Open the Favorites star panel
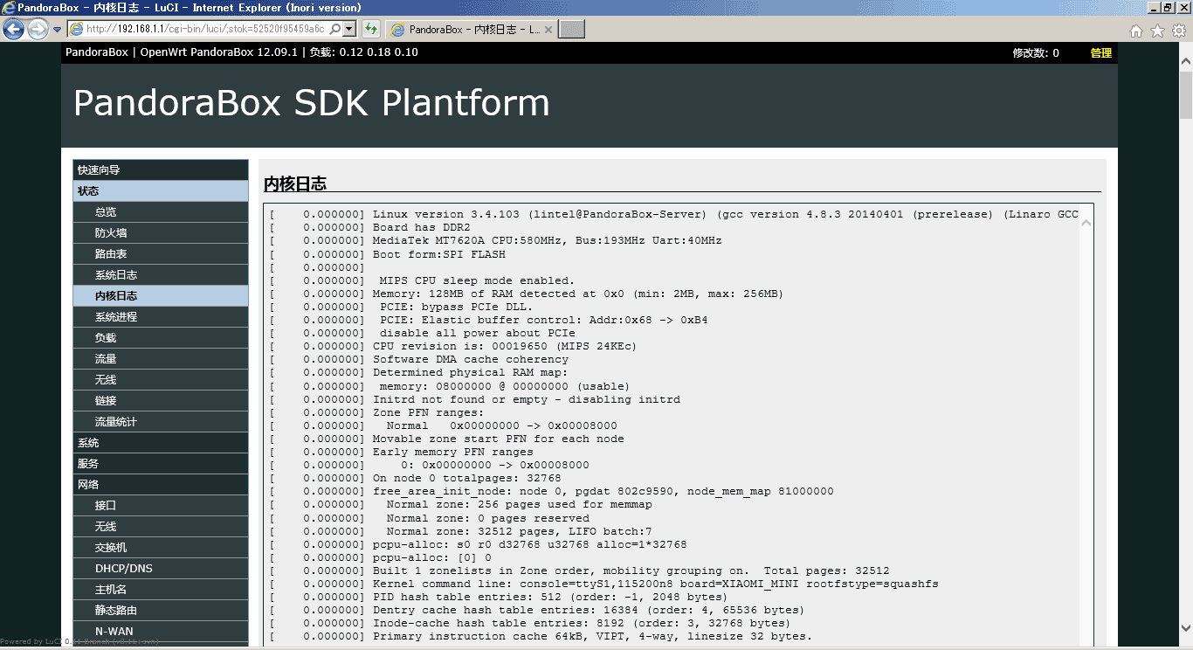The image size is (1193, 650). click(x=1157, y=31)
